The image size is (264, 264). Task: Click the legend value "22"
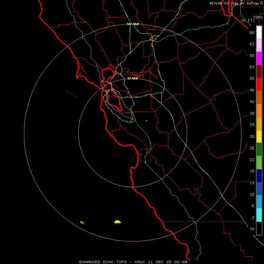pos(252,160)
